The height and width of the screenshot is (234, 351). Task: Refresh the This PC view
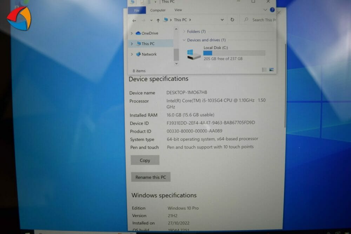(232, 20)
